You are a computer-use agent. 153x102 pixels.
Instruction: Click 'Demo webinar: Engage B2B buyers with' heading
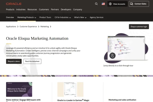click(23, 100)
